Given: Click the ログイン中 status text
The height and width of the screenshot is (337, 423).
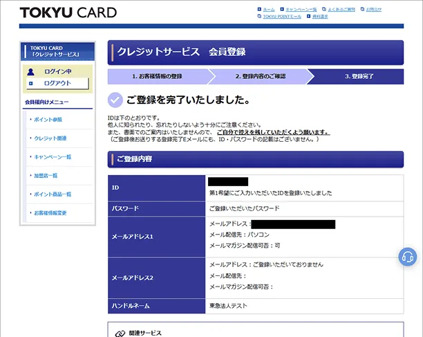Looking at the screenshot, I should [58, 71].
